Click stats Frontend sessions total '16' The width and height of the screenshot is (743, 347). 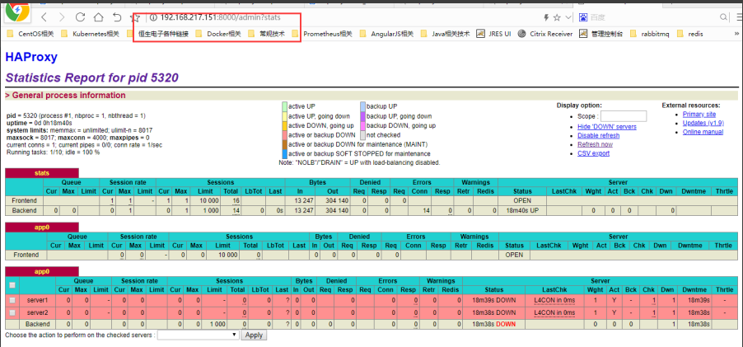(236, 201)
